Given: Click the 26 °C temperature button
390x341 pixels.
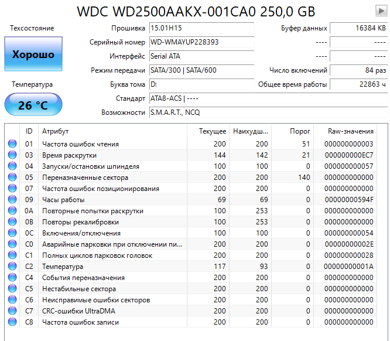Looking at the screenshot, I should pos(33,104).
